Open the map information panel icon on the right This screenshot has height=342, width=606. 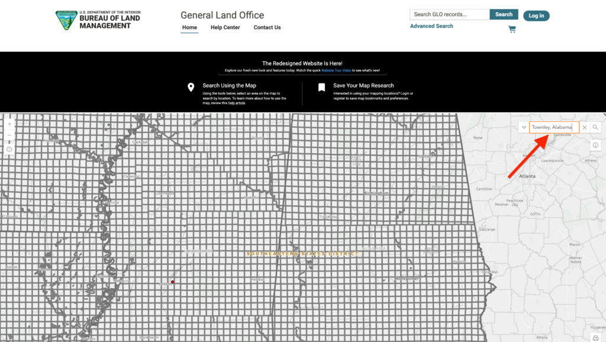point(595,146)
